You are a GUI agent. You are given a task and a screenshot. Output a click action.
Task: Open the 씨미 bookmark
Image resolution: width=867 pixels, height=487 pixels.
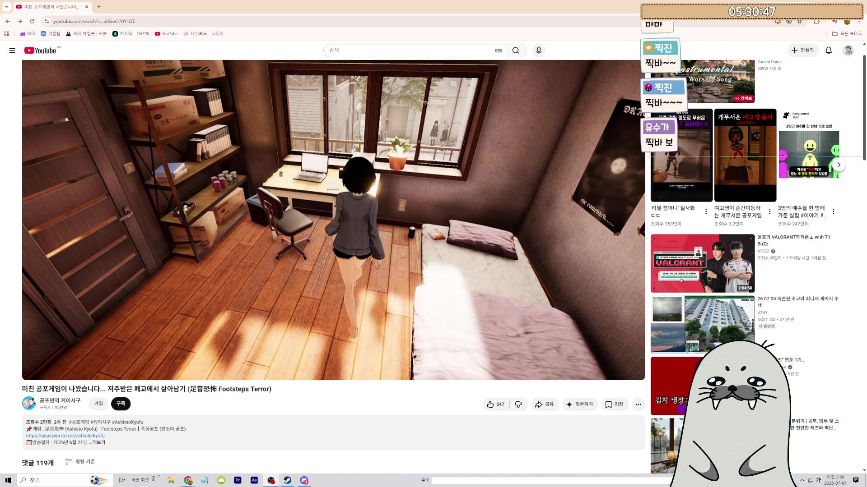point(27,34)
